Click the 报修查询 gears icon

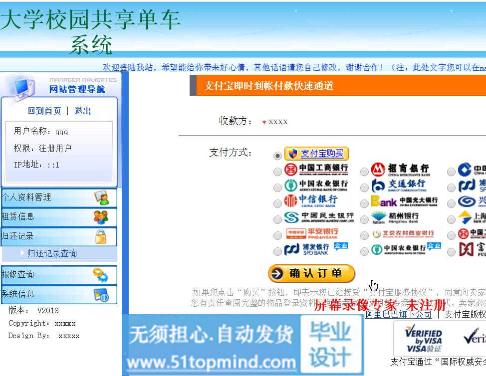100,275
